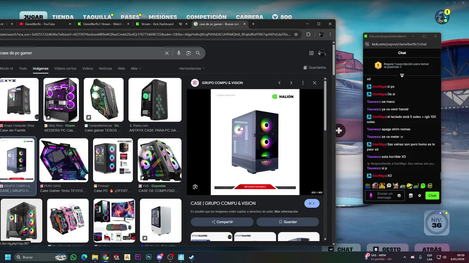Click Enviar un mensaje chat input
The height and width of the screenshot is (263, 469).
click(x=385, y=196)
